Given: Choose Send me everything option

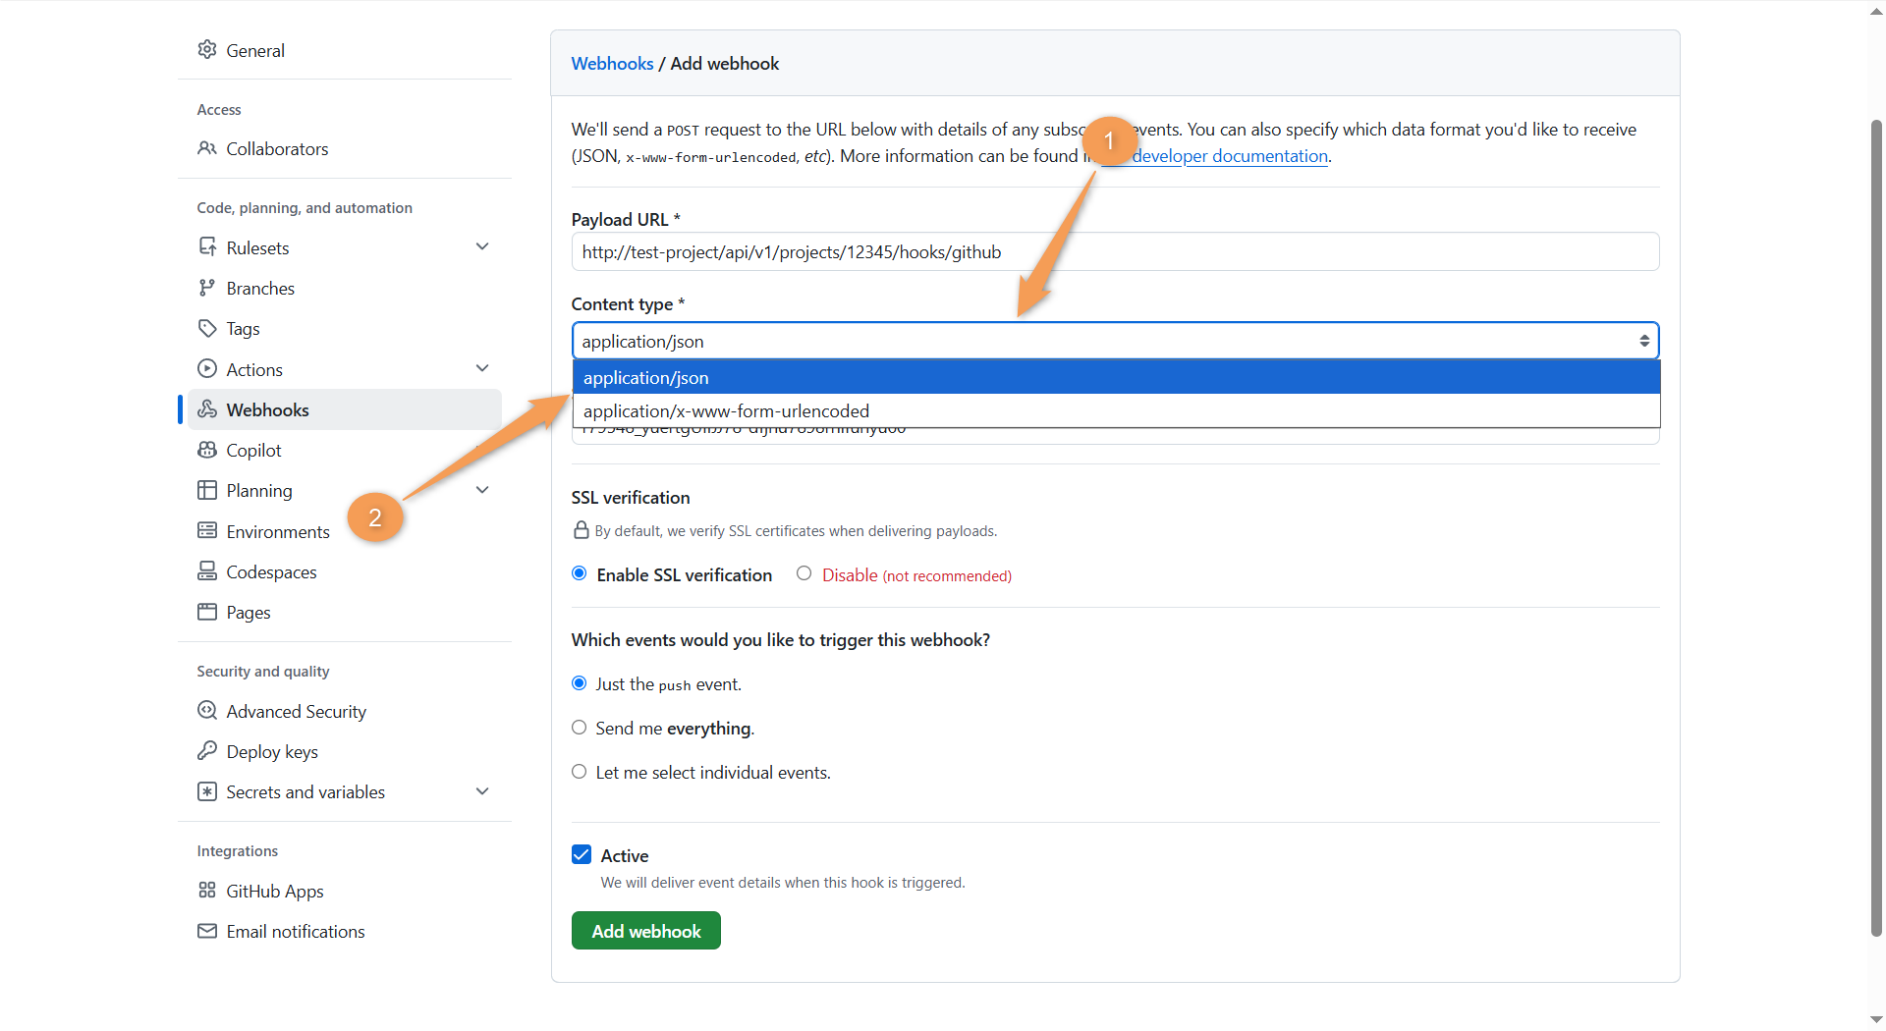Looking at the screenshot, I should (x=580, y=728).
